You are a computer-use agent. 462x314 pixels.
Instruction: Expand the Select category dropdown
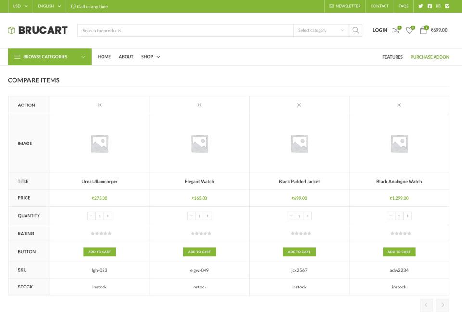click(x=321, y=30)
